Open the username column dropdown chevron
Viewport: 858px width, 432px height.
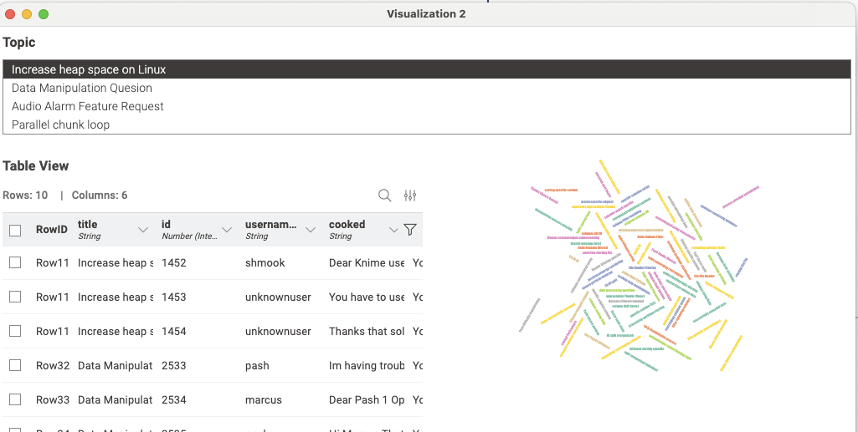pyautogui.click(x=311, y=230)
